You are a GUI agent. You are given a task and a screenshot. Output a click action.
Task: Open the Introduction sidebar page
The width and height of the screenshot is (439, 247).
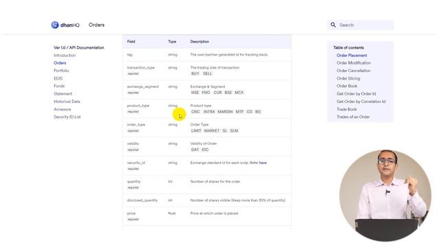pos(64,56)
